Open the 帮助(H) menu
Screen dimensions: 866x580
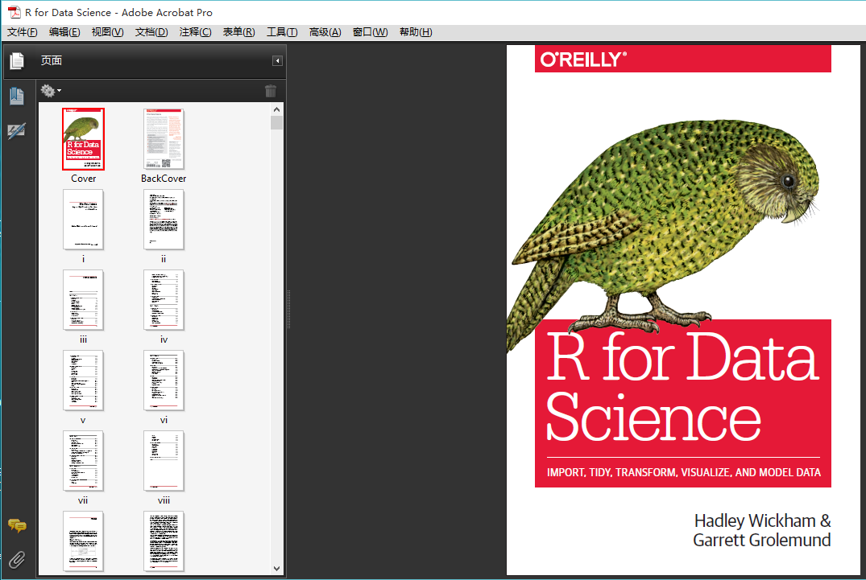(x=416, y=32)
